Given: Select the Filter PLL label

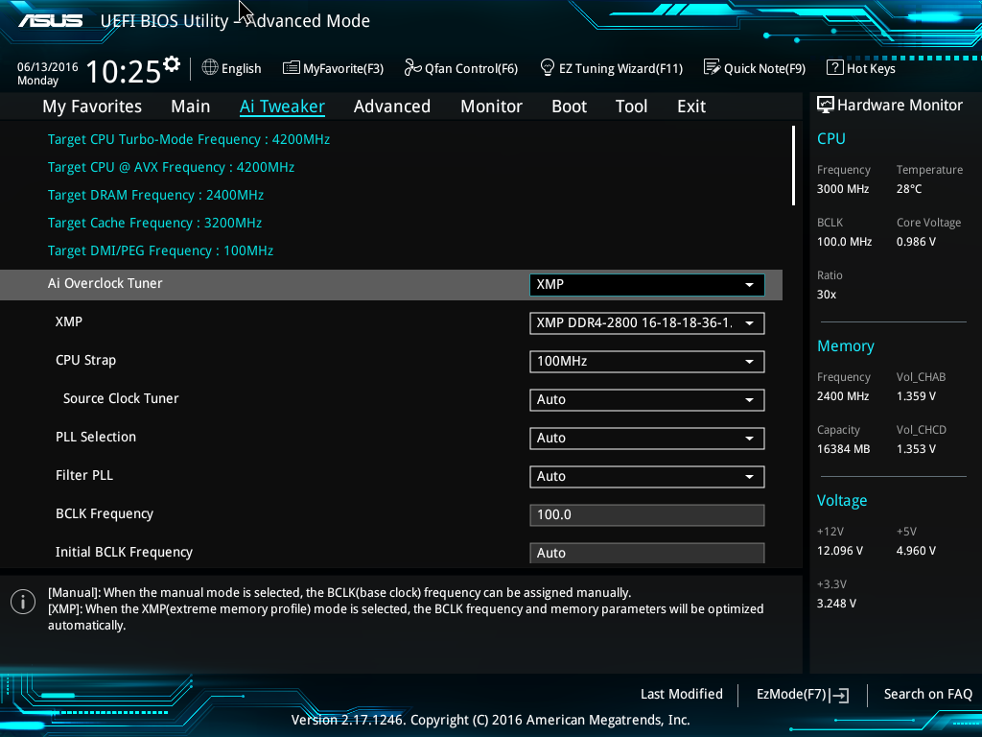Looking at the screenshot, I should [x=84, y=475].
